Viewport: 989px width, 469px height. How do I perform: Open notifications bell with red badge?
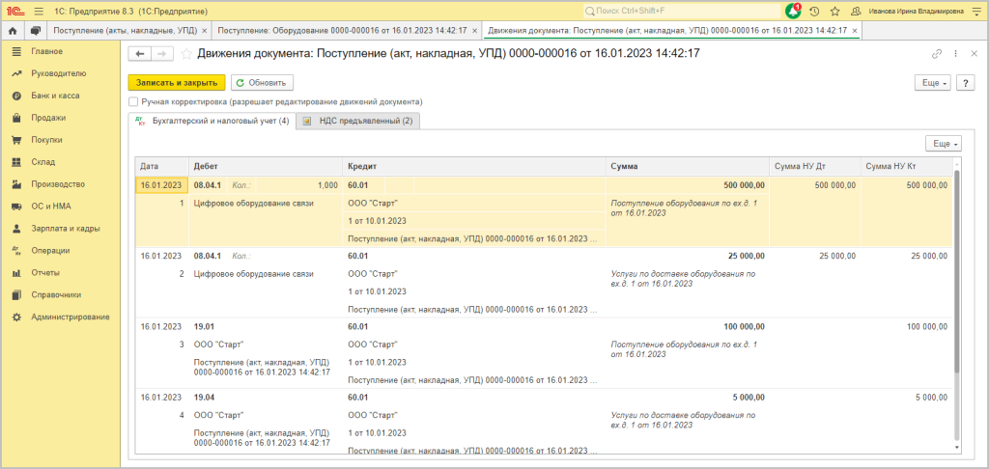(x=793, y=12)
